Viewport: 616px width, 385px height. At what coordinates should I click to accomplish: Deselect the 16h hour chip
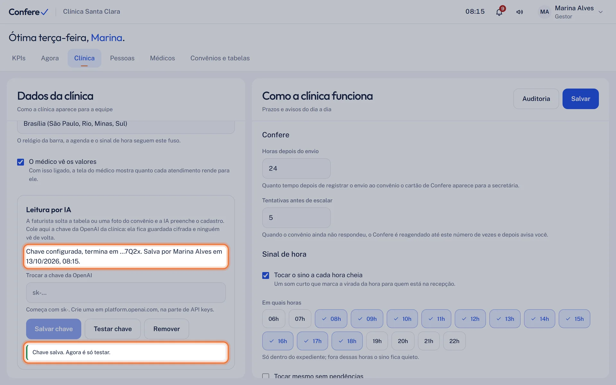click(x=278, y=341)
